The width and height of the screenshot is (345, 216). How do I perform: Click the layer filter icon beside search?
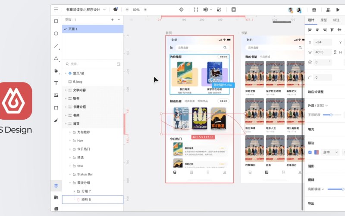click(119, 64)
